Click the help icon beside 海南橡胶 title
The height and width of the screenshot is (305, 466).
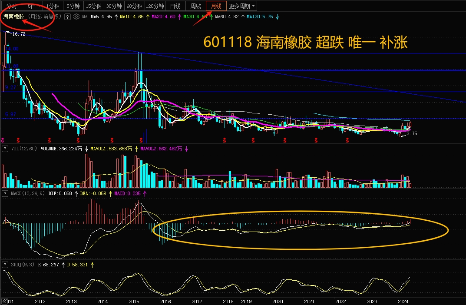pyautogui.click(x=67, y=17)
